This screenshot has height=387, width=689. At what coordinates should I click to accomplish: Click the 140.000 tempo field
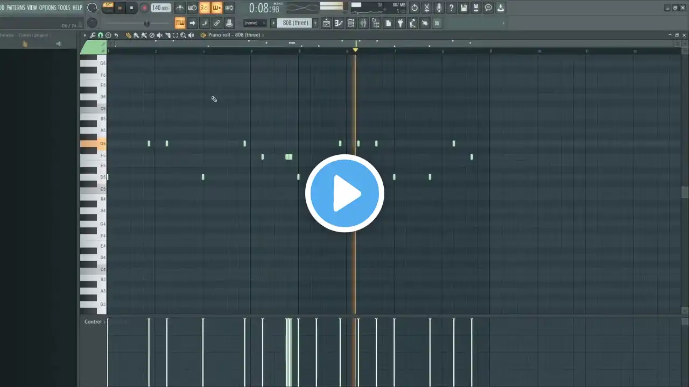tap(160, 8)
